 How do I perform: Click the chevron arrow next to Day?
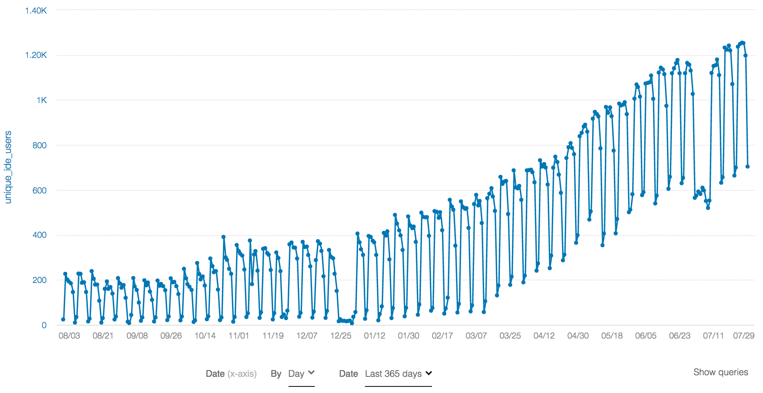click(x=312, y=373)
